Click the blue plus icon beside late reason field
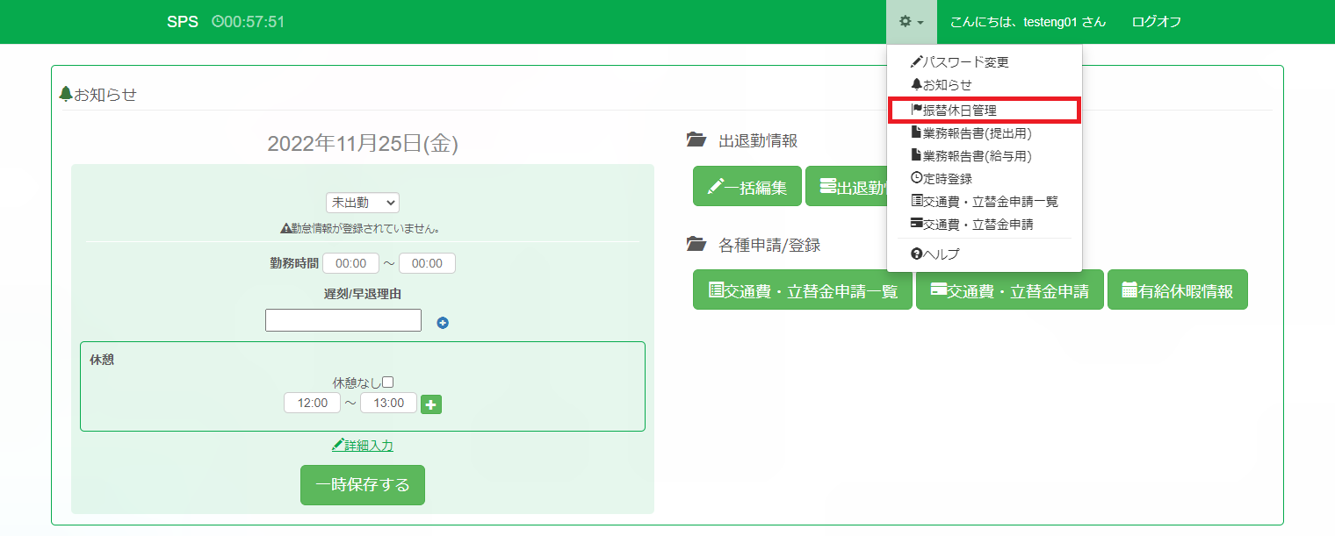The height and width of the screenshot is (536, 1335). (443, 323)
